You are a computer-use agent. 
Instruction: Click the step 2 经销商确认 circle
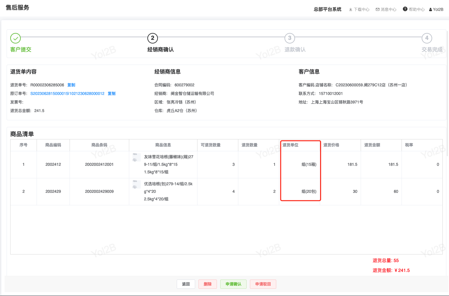(152, 38)
